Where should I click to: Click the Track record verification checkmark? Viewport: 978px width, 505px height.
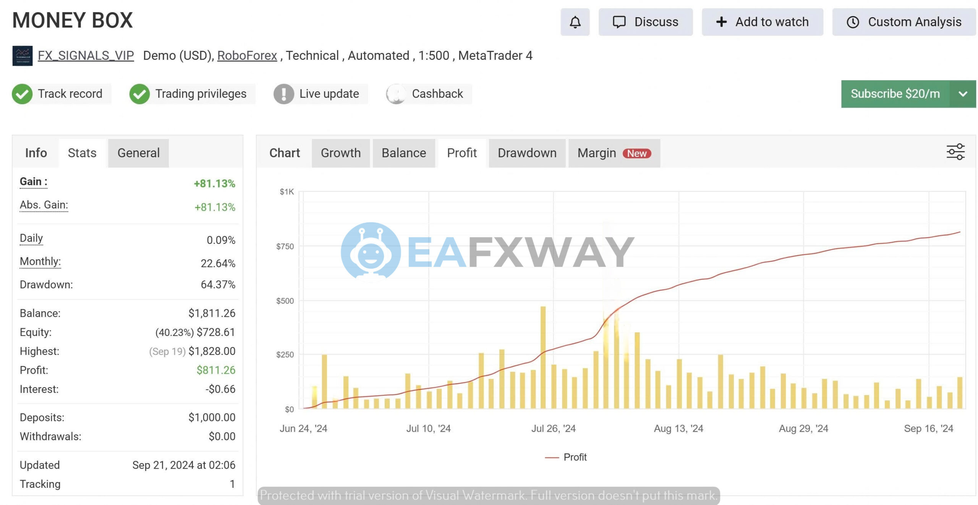(x=23, y=94)
